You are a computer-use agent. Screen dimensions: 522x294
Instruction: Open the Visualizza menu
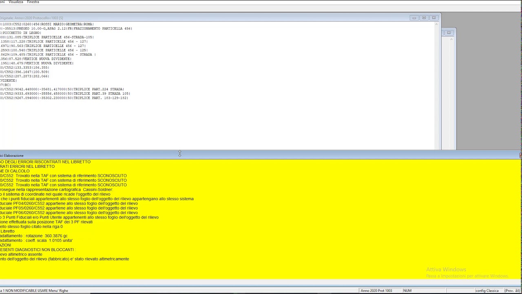[16, 2]
